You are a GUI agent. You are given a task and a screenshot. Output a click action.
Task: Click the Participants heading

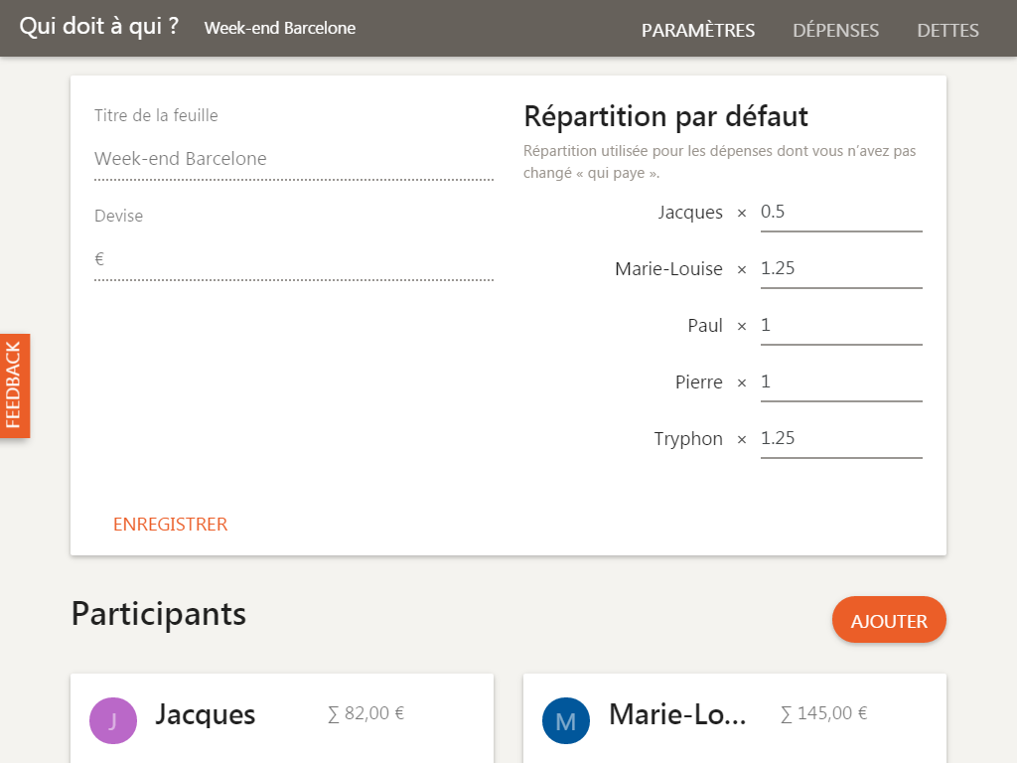159,614
